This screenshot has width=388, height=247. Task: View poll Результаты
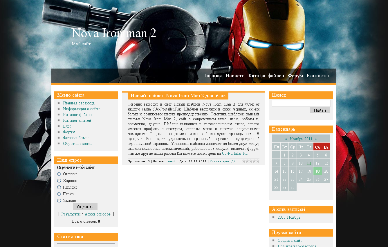(x=71, y=214)
